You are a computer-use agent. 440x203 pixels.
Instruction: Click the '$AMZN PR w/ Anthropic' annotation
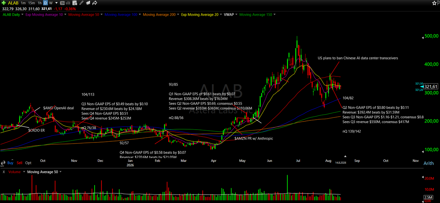(x=253, y=138)
